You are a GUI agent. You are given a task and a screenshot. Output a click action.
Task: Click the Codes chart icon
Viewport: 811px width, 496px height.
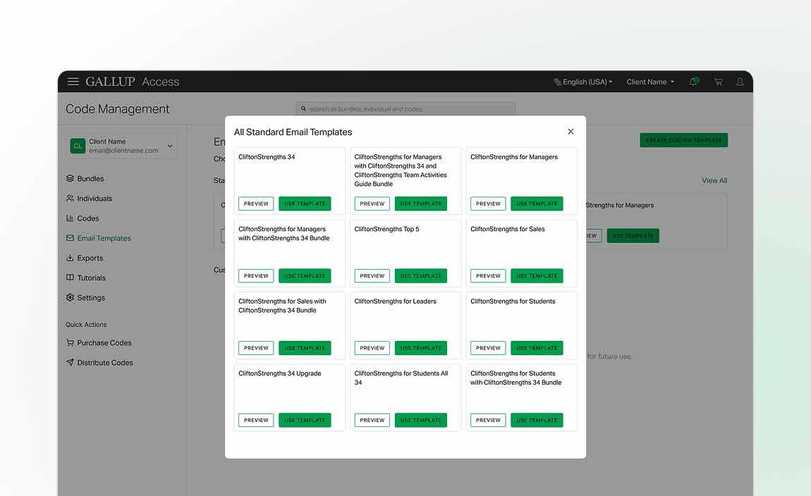(x=70, y=218)
